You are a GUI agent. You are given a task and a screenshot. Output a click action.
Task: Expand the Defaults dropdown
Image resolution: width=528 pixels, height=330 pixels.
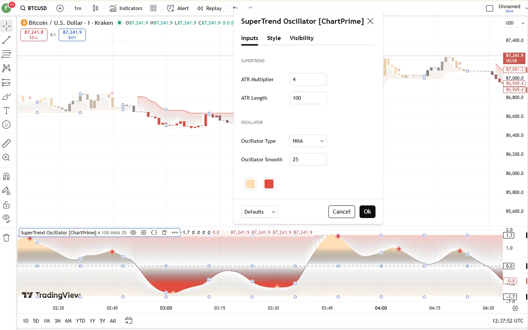pos(259,212)
